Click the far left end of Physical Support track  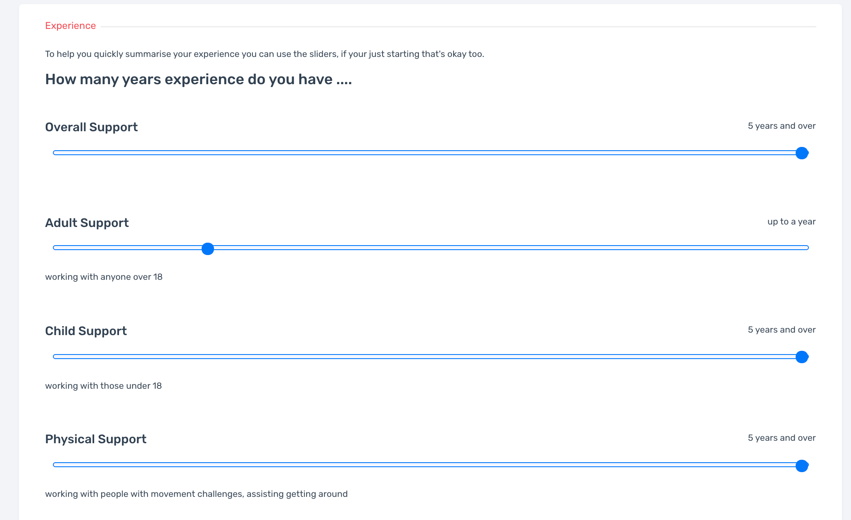[56, 465]
